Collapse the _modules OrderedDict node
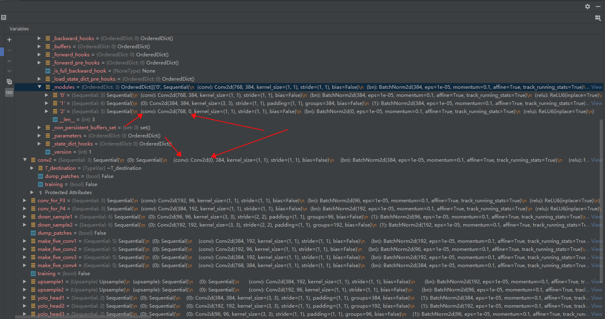 tap(39, 87)
